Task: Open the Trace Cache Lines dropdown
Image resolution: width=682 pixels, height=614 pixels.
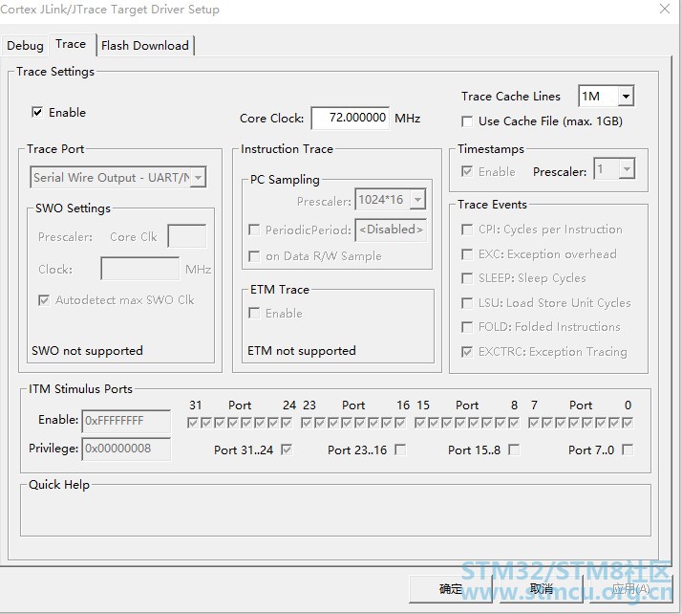Action: coord(606,97)
